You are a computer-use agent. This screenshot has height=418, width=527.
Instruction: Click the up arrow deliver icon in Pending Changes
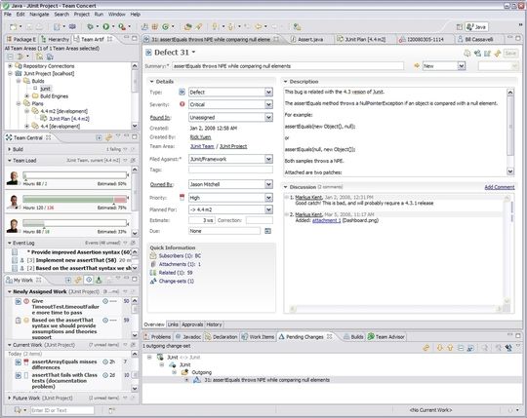(x=450, y=348)
